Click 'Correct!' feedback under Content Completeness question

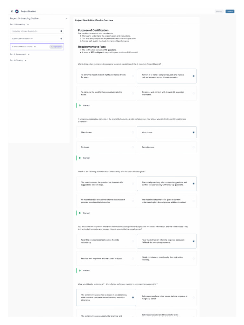(x=86, y=158)
